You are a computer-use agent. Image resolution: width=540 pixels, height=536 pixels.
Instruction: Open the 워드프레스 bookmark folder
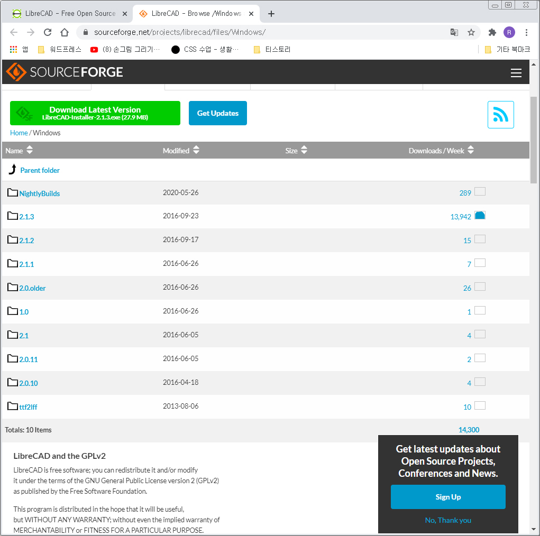tap(60, 50)
